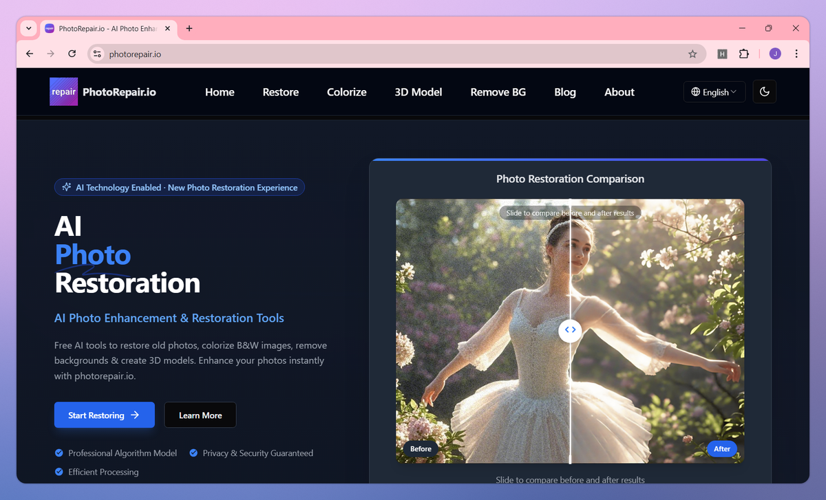Image resolution: width=826 pixels, height=500 pixels.
Task: Click the Efficient Processing checkmark icon
Action: click(x=59, y=472)
